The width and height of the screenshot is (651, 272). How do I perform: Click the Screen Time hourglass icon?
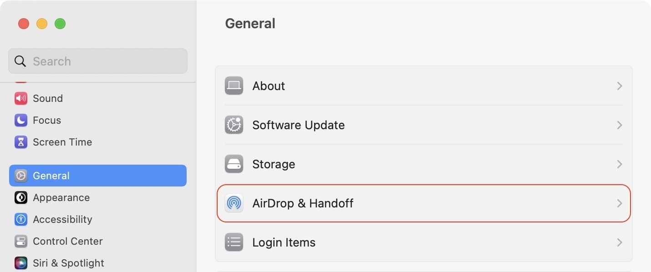(20, 142)
